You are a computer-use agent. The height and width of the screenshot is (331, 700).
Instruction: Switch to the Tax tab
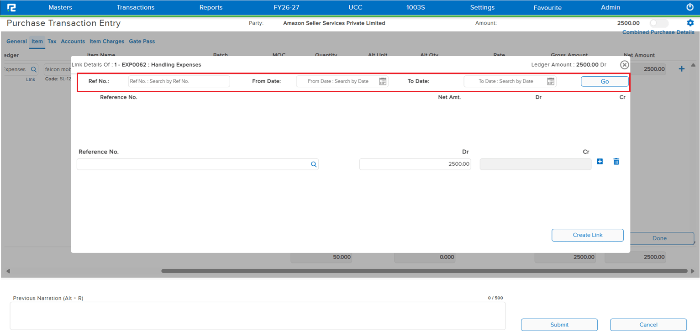pyautogui.click(x=52, y=42)
